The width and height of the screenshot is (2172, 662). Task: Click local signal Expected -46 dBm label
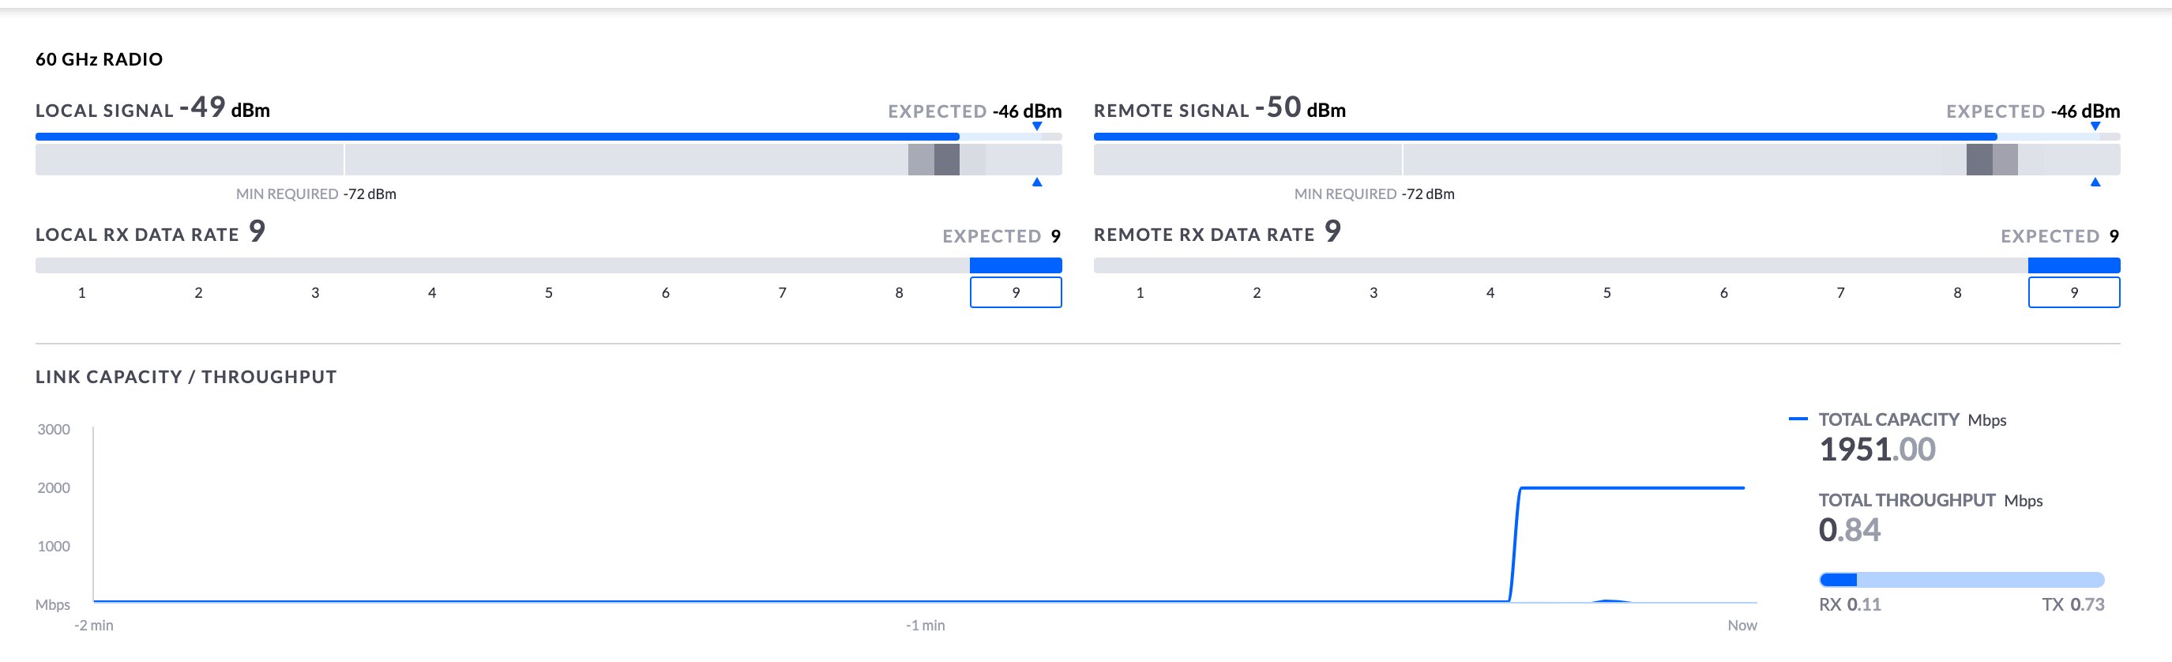[975, 111]
